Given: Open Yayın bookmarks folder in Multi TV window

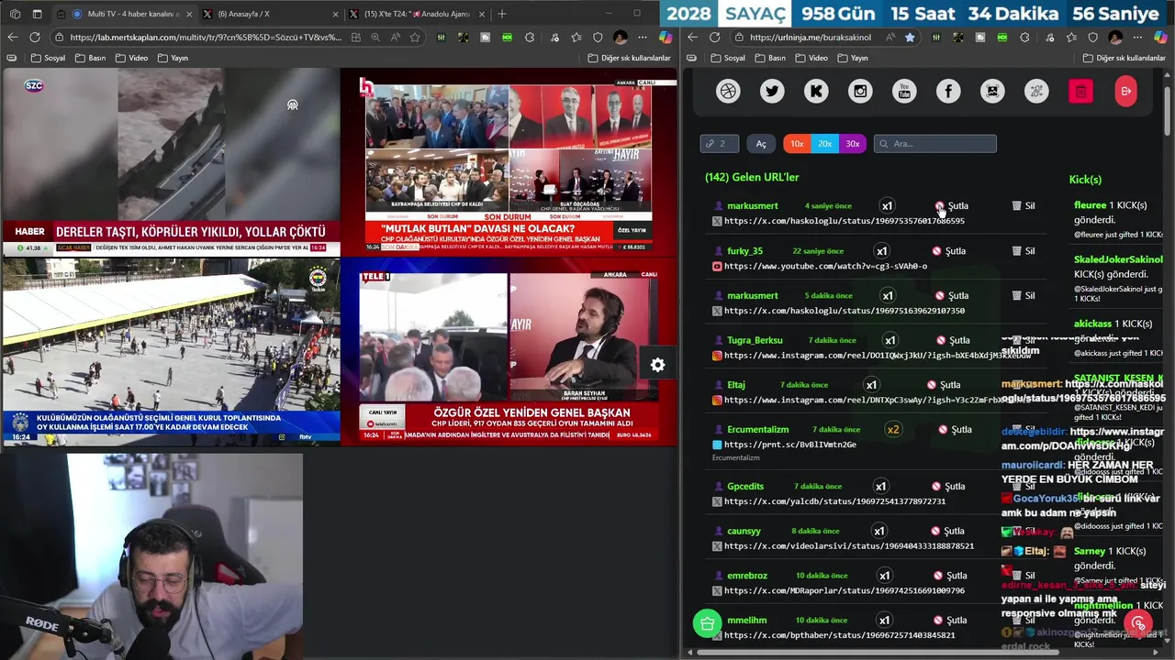Looking at the screenshot, I should [x=173, y=58].
